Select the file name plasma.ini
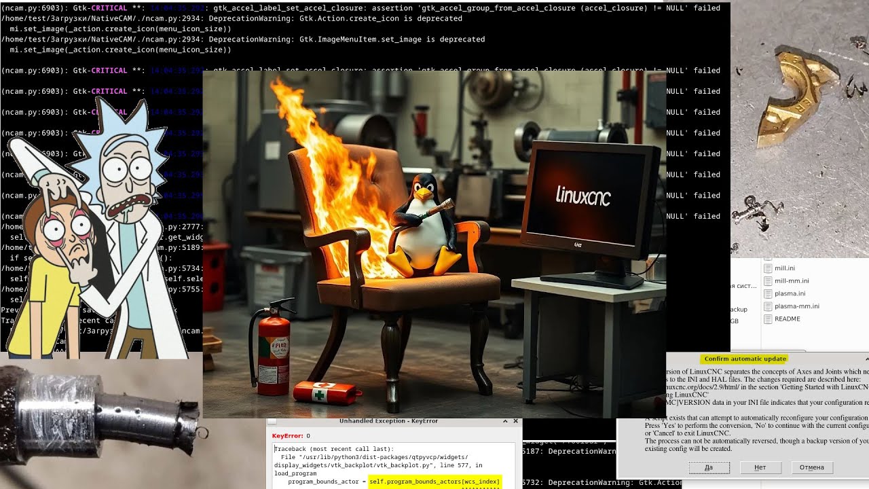Viewport: 869px width, 489px height. click(790, 293)
